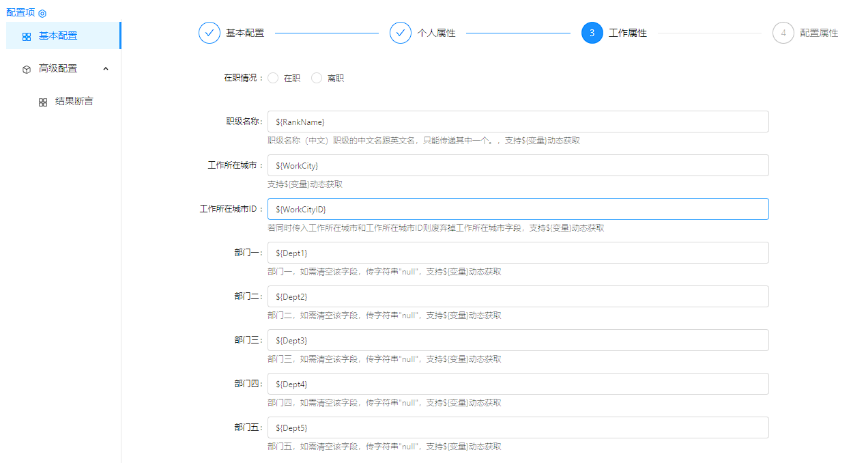Collapse the 高级配置 menu chevron
Viewport: 866px width, 463px height.
(x=106, y=68)
